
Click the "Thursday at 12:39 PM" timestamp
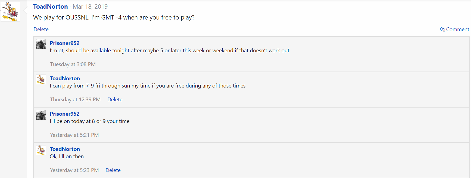tap(75, 99)
